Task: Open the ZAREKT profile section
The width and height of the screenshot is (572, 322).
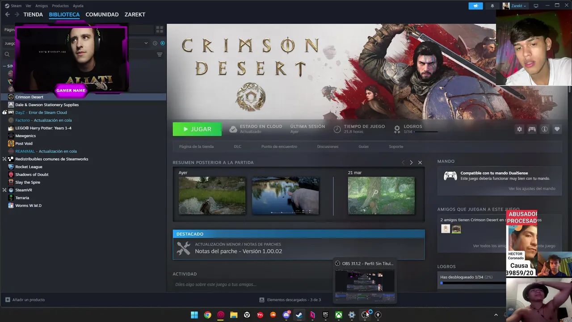Action: [135, 14]
